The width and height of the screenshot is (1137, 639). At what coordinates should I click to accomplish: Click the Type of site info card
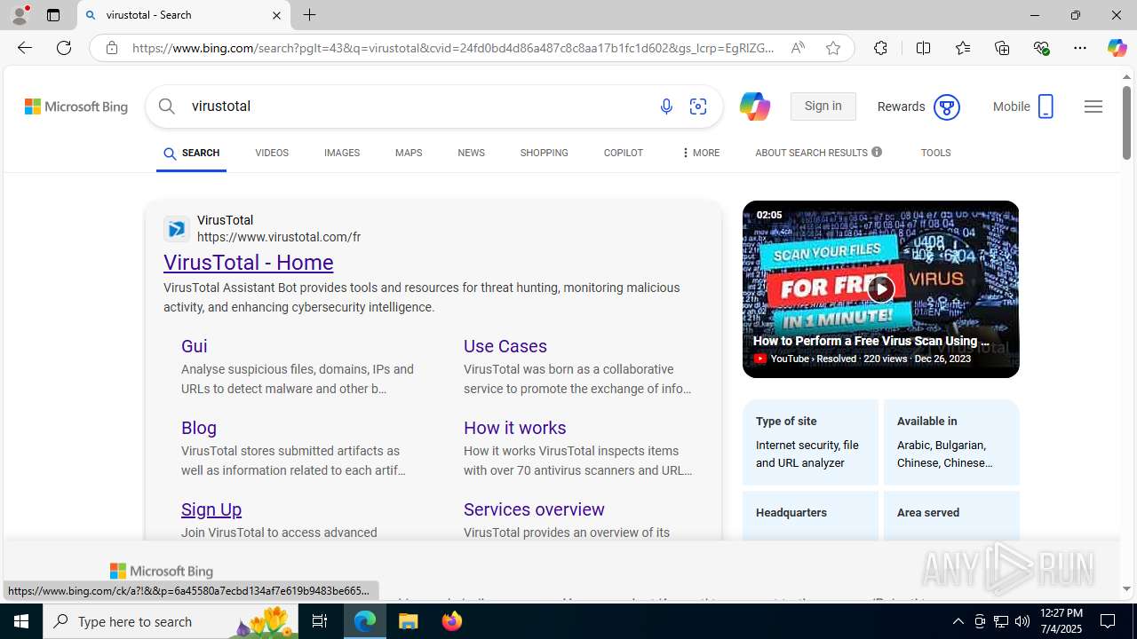coord(810,442)
